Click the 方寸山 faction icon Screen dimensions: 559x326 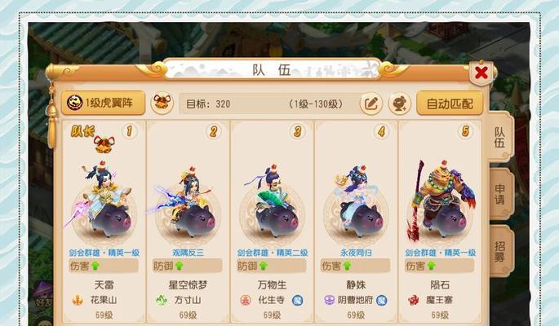pyautogui.click(x=162, y=301)
